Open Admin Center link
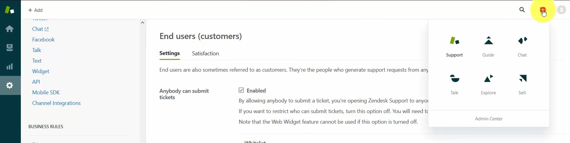 (x=489, y=119)
